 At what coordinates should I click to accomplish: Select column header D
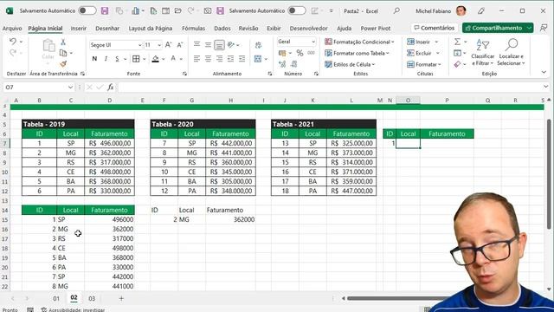pos(110,101)
